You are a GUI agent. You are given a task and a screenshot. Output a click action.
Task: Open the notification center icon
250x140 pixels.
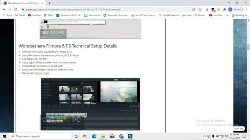click(244, 136)
